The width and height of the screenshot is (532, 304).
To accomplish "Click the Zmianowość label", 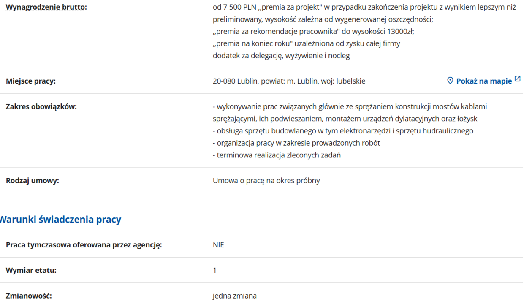I will click(29, 296).
